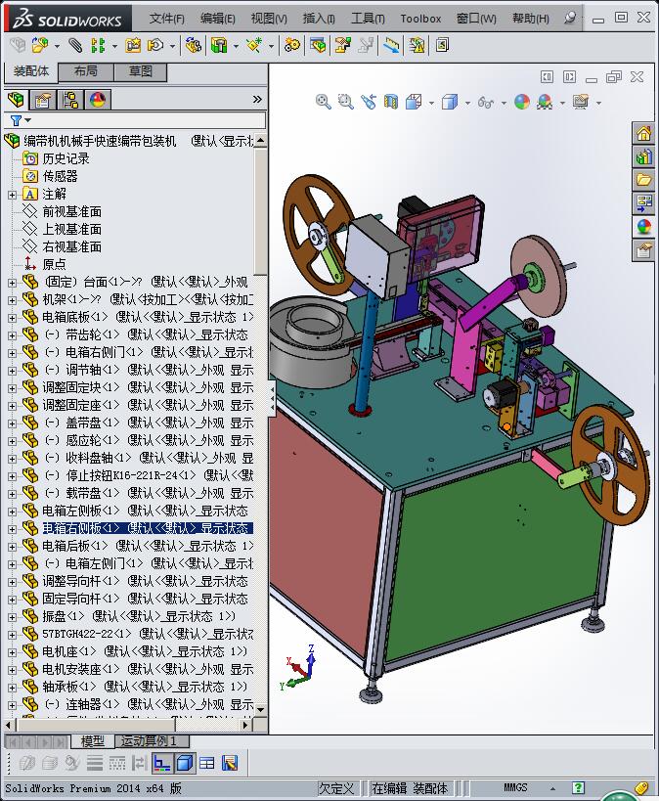659x801 pixels.
Task: Click the horizontal scrollbar right arrow under the tree
Action: pyautogui.click(x=245, y=725)
